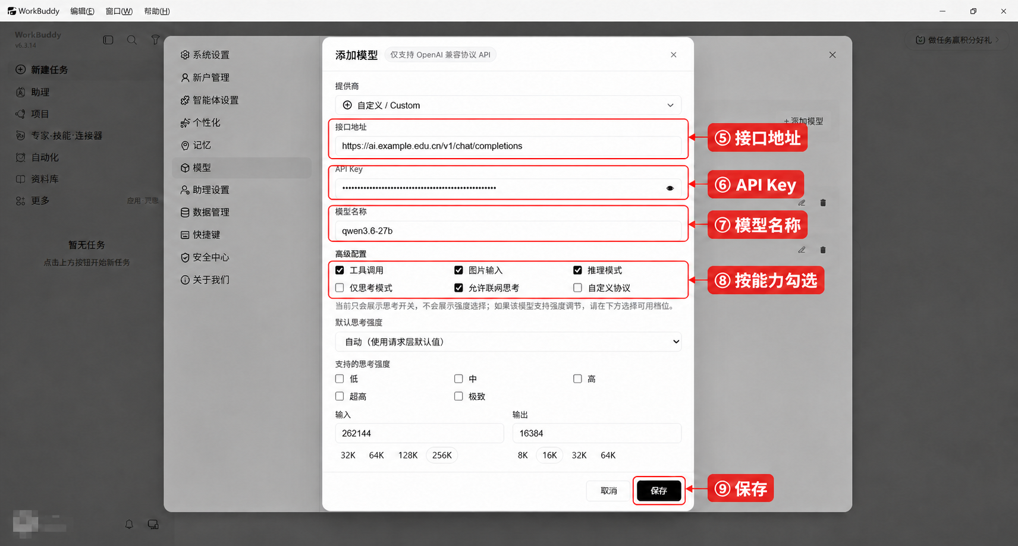Reveal API Key with eye icon
The image size is (1018, 546).
670,188
